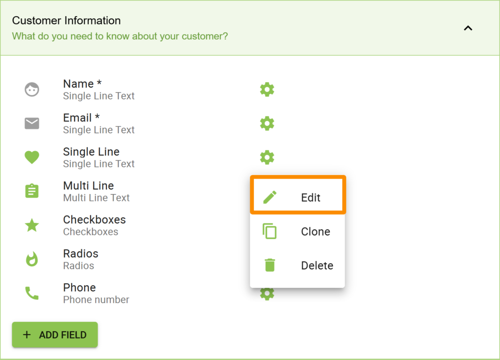Click the star icon beside Checkboxes

coord(32,225)
